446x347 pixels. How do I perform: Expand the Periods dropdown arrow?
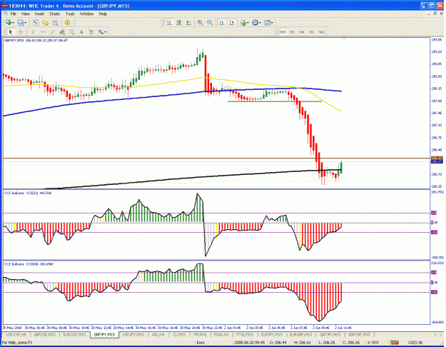[260, 23]
